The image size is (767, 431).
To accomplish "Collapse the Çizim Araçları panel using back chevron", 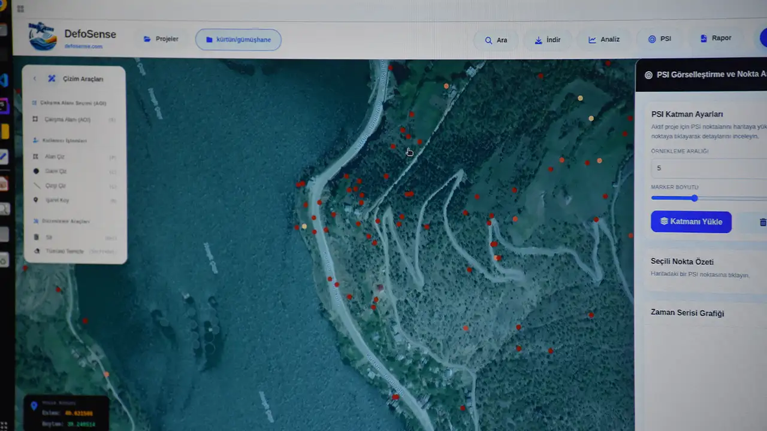I will pyautogui.click(x=35, y=78).
